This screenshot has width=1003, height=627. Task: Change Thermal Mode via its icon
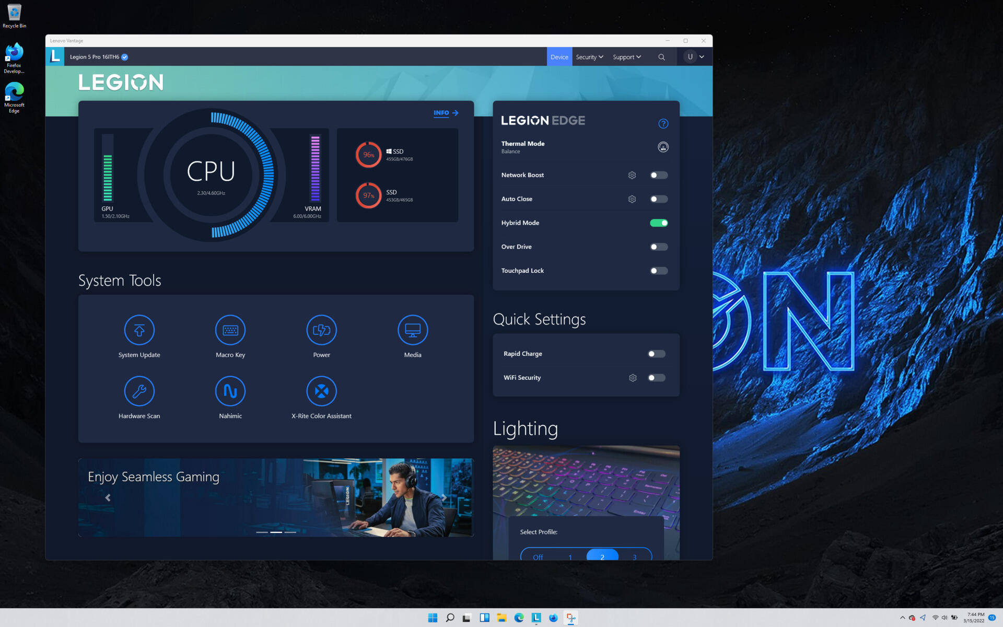coord(663,147)
